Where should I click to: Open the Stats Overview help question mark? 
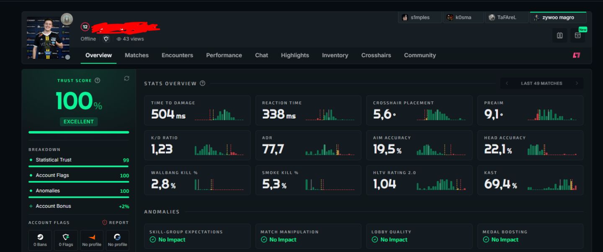click(x=203, y=83)
